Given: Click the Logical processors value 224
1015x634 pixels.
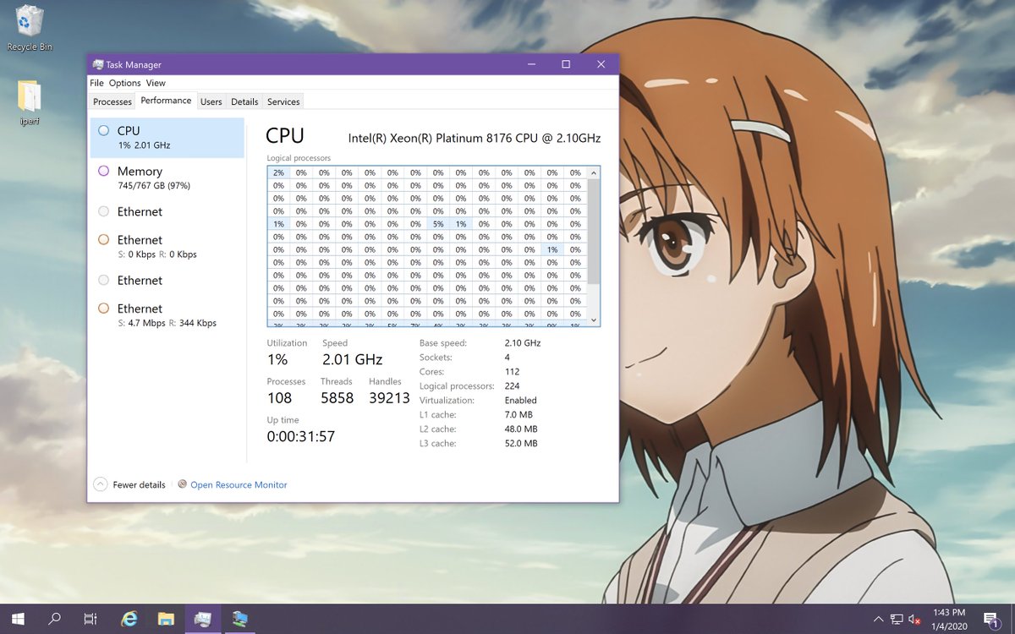Looking at the screenshot, I should [512, 386].
